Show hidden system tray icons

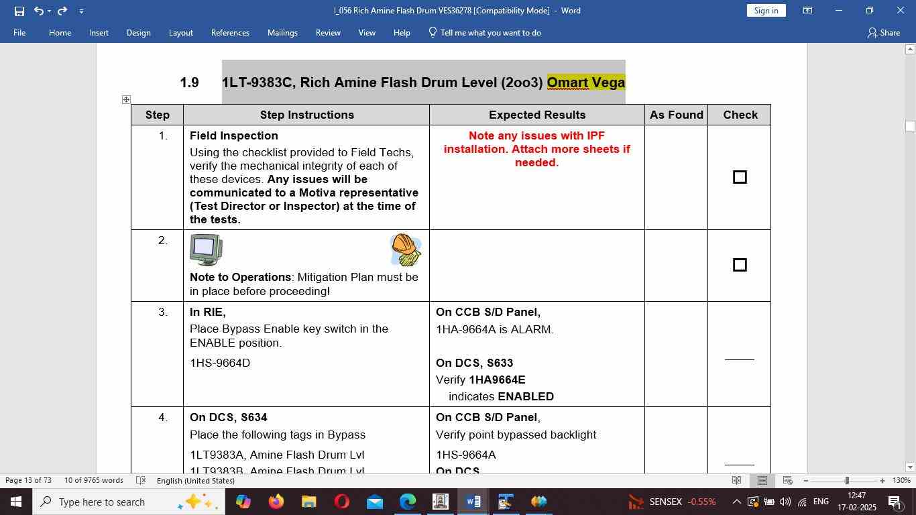point(736,502)
